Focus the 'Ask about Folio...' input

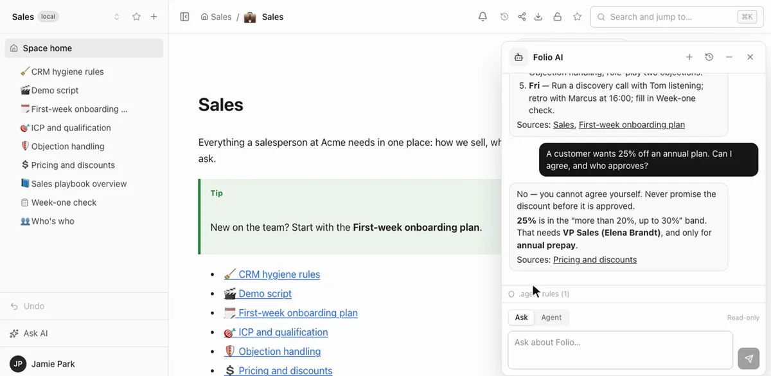pos(620,350)
